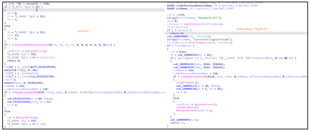Open function sub_180004B44
The image size is (310, 130).
pyautogui.click(x=180, y=119)
